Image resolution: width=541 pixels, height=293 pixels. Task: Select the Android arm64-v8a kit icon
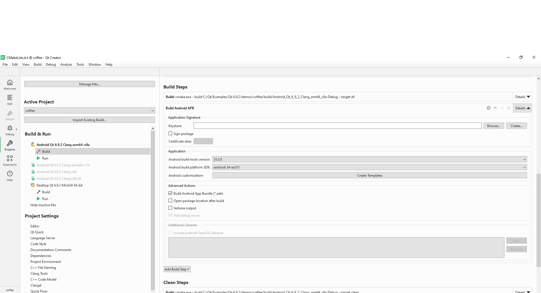[33, 145]
